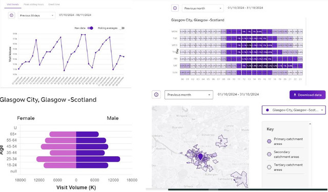328x192 pixels.
Task: Switch to the Visit trends tab
Action: pos(13,4)
